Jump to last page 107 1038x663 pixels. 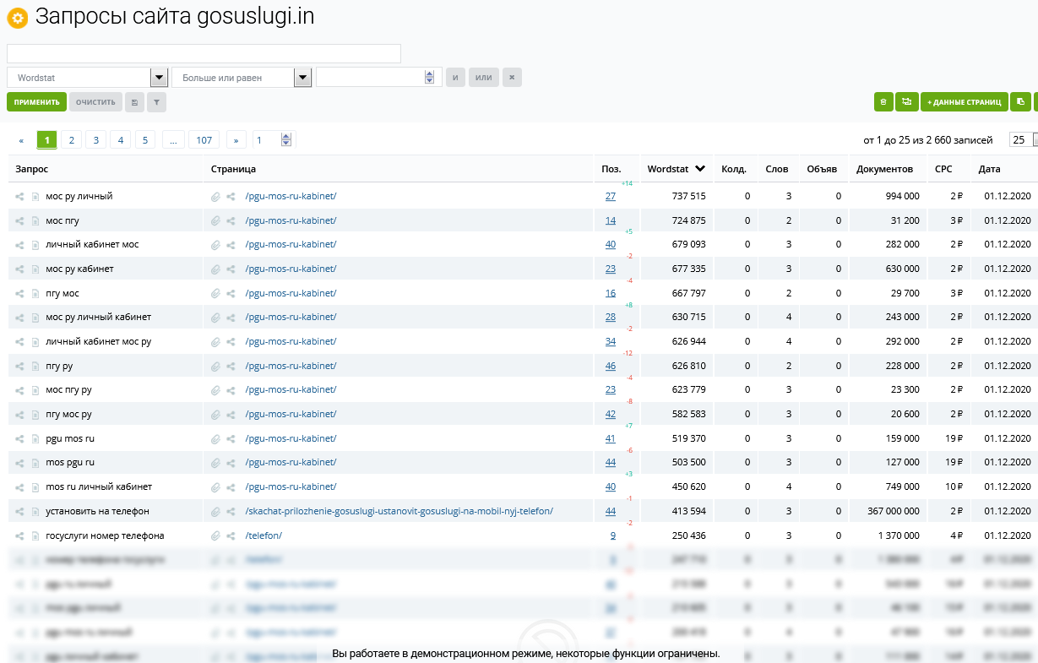(204, 140)
